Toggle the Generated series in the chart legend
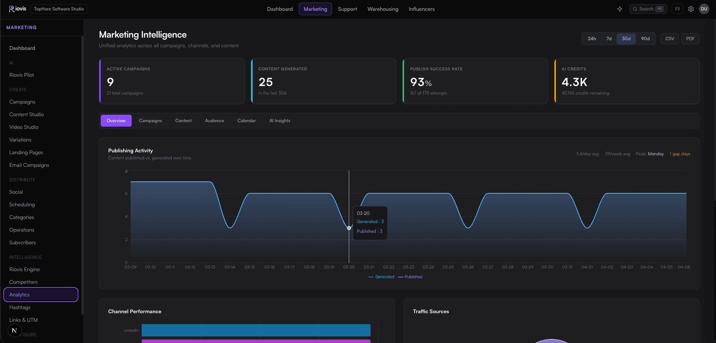 pos(381,277)
